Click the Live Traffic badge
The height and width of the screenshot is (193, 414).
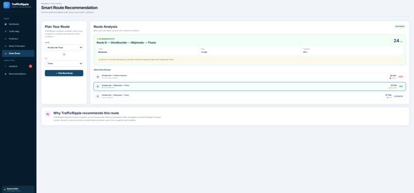pos(400,26)
